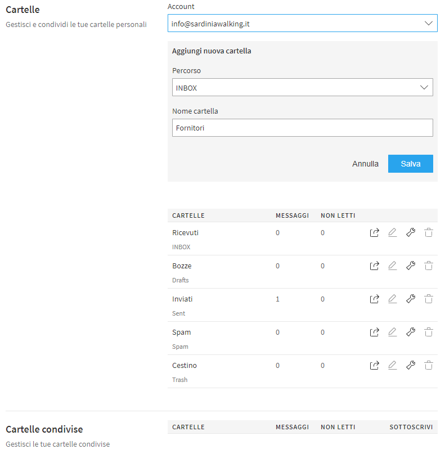Delete the Bozze folder via trash icon

[429, 266]
